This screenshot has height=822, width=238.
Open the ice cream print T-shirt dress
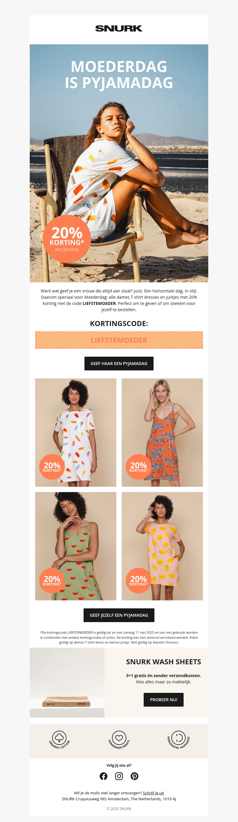point(76,432)
